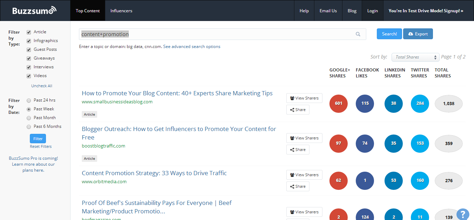Open the See advanced search options link
Screen dimensions: 474x220
pyautogui.click(x=192, y=47)
